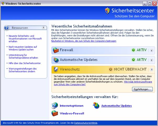The height and width of the screenshot is (126, 158).
Task: Open Automatische Updates link under Sicherheitseinstellungen
Action: (116, 106)
